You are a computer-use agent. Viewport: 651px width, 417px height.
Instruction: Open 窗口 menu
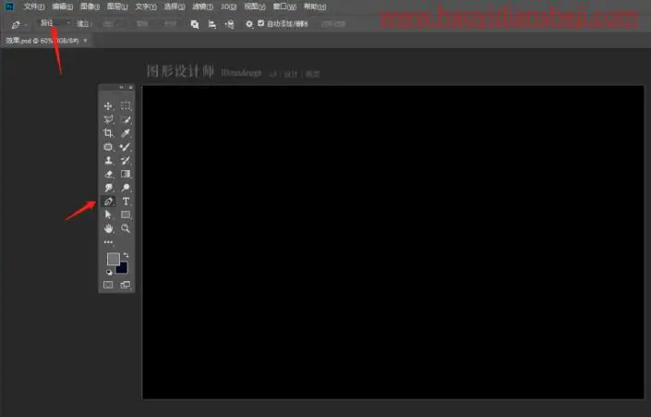point(284,6)
